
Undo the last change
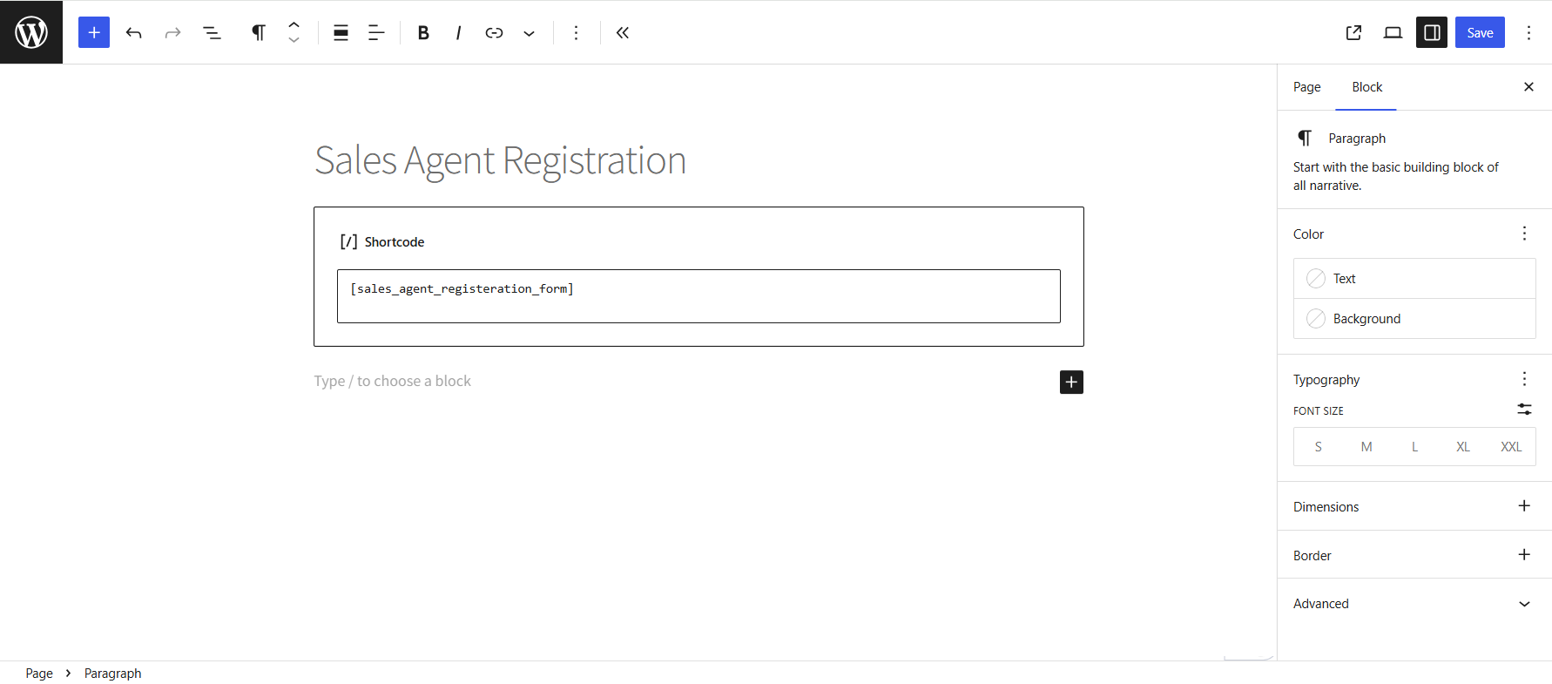pos(133,32)
